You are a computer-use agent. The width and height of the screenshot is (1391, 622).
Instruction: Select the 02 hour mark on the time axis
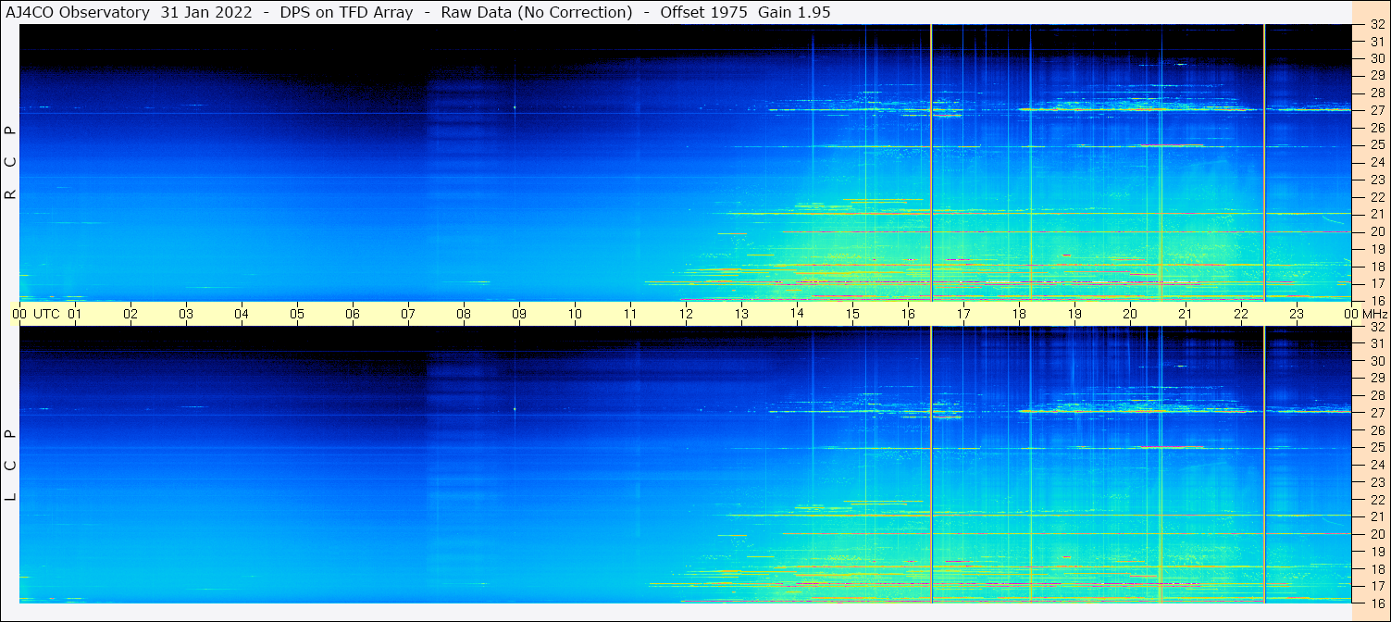[130, 314]
